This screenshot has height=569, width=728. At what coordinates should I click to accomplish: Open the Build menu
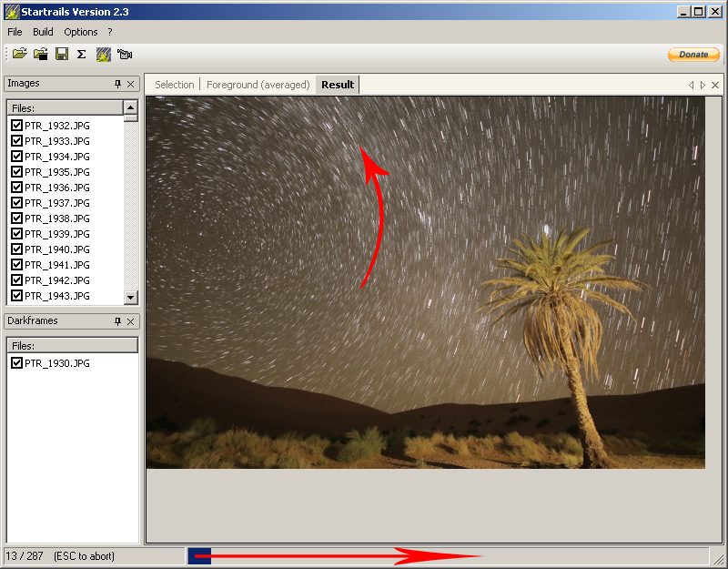(42, 32)
